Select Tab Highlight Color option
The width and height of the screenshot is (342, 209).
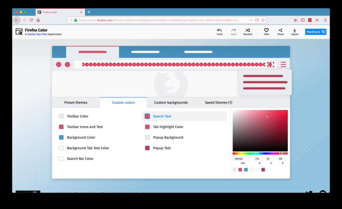coord(164,127)
